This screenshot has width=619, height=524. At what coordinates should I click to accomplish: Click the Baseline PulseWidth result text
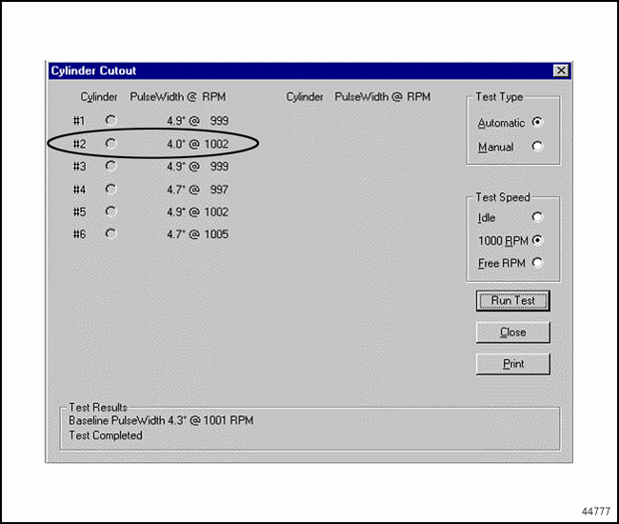(x=161, y=420)
